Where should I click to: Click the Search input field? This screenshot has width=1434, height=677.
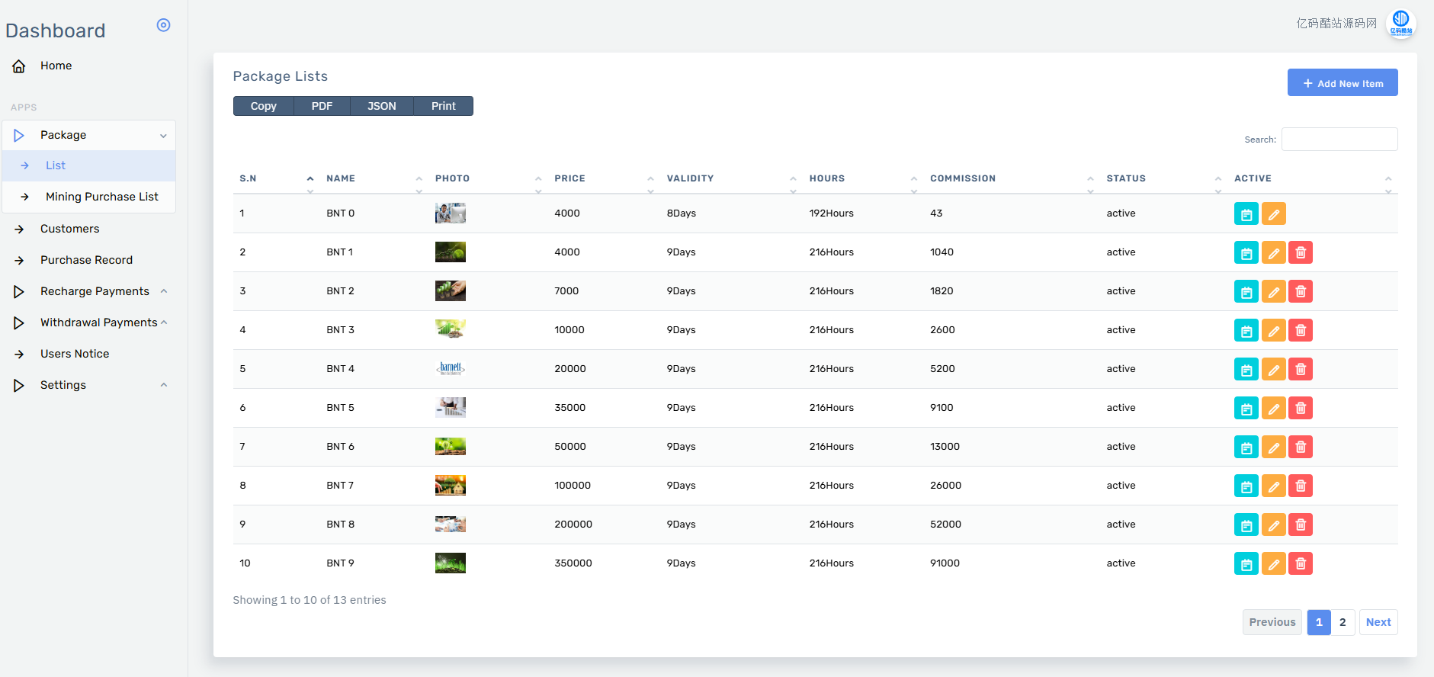[1339, 140]
